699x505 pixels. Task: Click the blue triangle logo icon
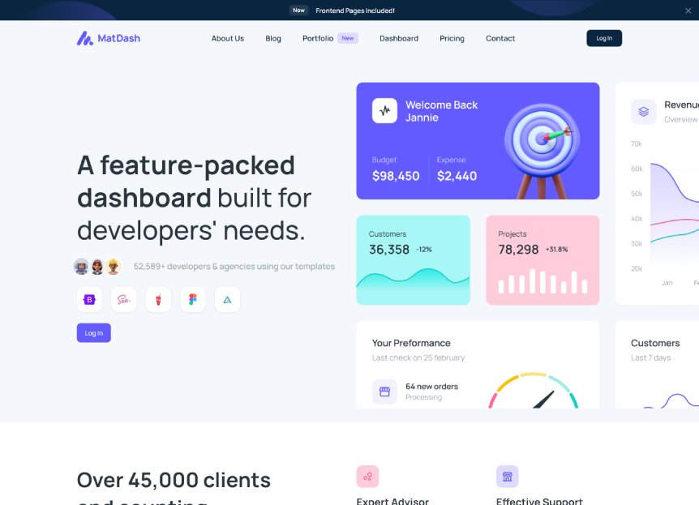click(x=227, y=300)
